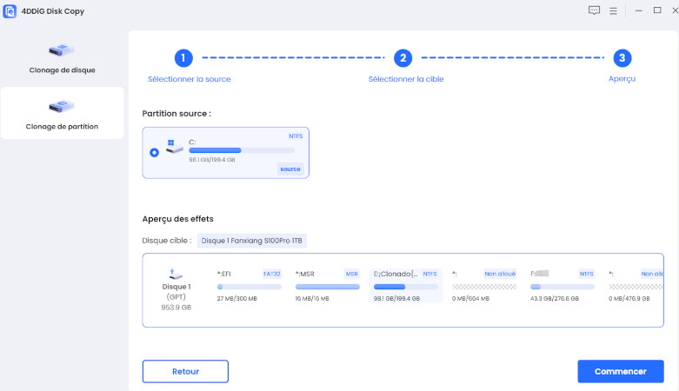Click the 4DDiG Disk Copy app logo
The height and width of the screenshot is (391, 679).
tap(10, 10)
